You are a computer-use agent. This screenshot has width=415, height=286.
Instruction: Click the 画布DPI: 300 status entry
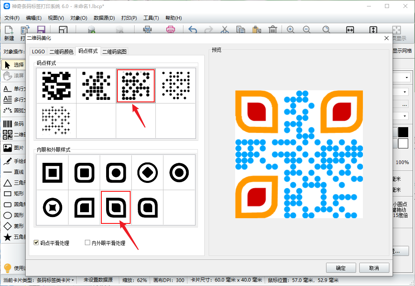[x=169, y=280]
